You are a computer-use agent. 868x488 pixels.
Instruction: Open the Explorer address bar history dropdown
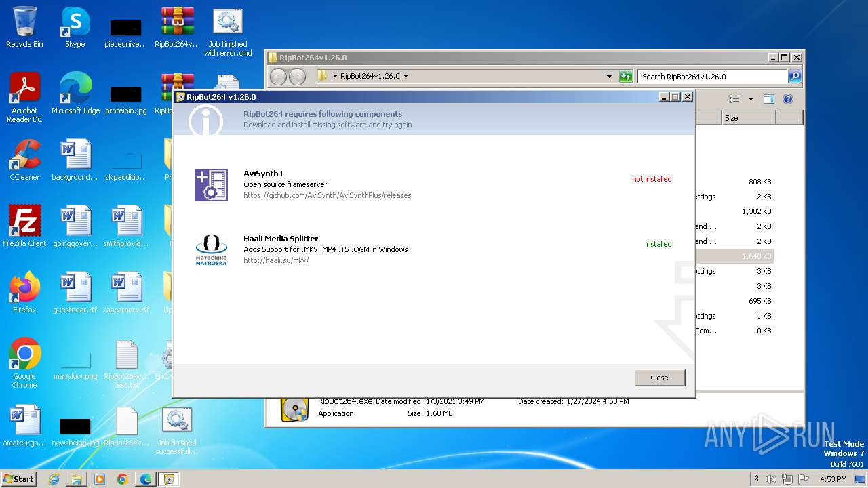(609, 77)
